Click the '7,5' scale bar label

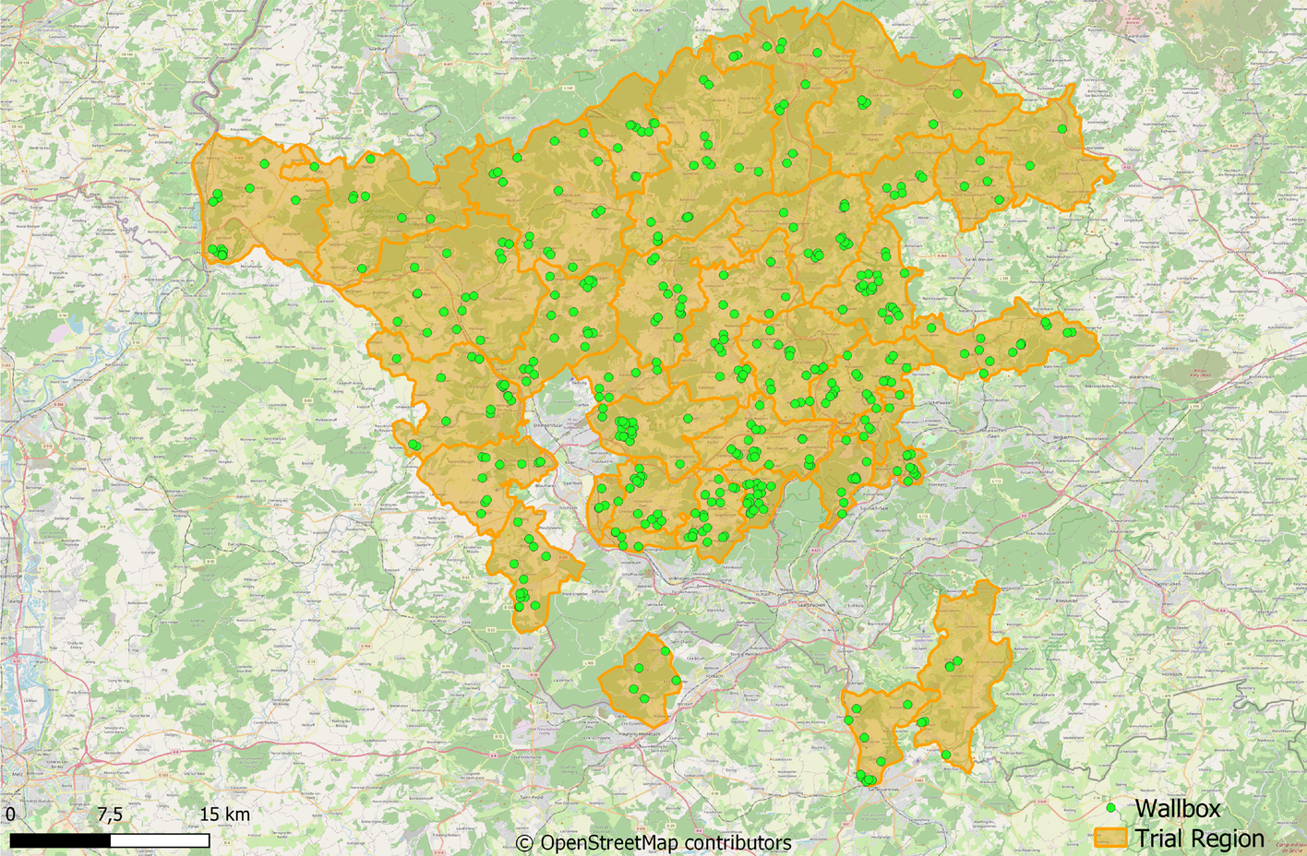coord(110,814)
